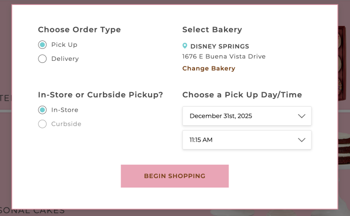Click the 'Delivery' label text
This screenshot has width=350, height=216.
tap(65, 59)
